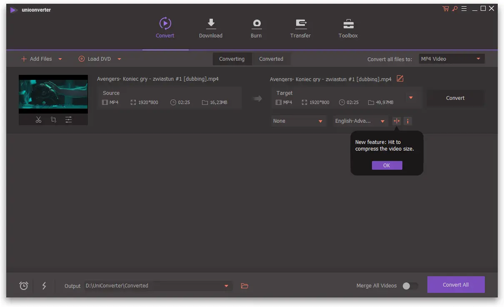Edit the target file name with pencil icon
Viewport: 504px width, 307px height.
pos(400,79)
